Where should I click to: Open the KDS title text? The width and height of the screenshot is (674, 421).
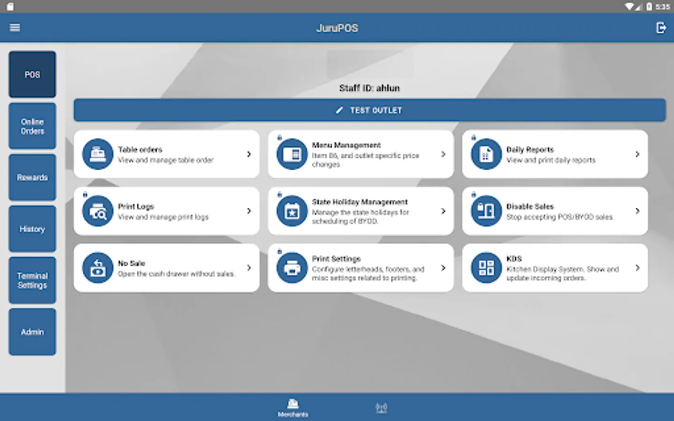pos(514,259)
